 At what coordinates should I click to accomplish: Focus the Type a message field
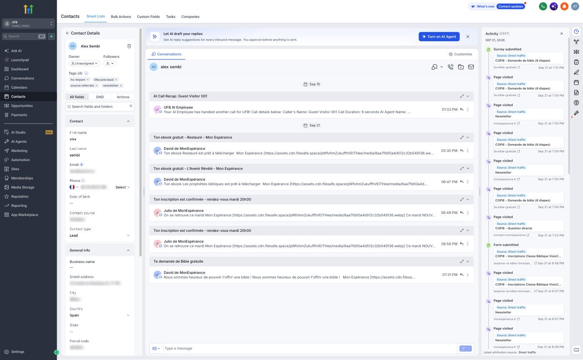pyautogui.click(x=310, y=348)
